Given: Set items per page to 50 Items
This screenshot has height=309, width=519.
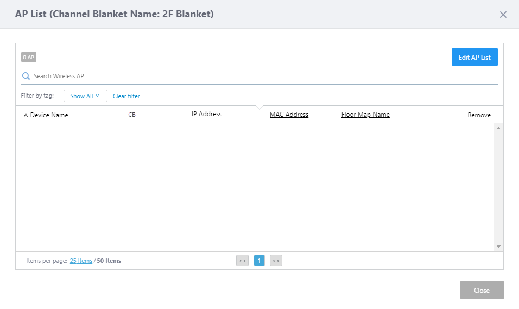Looking at the screenshot, I should point(109,261).
